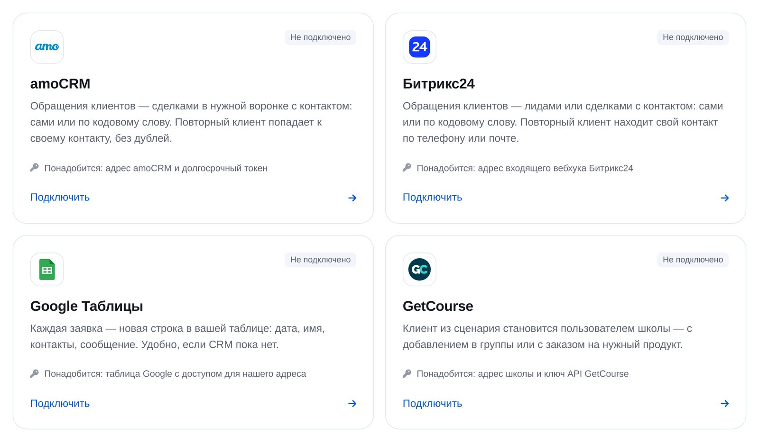Screen dimensions: 759x442
Task: Click the Google Таблицы card title
Action: click(x=87, y=307)
